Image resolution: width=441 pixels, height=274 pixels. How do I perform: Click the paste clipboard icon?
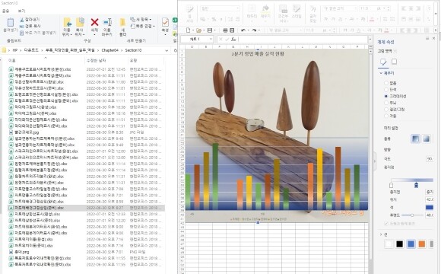point(11,23)
